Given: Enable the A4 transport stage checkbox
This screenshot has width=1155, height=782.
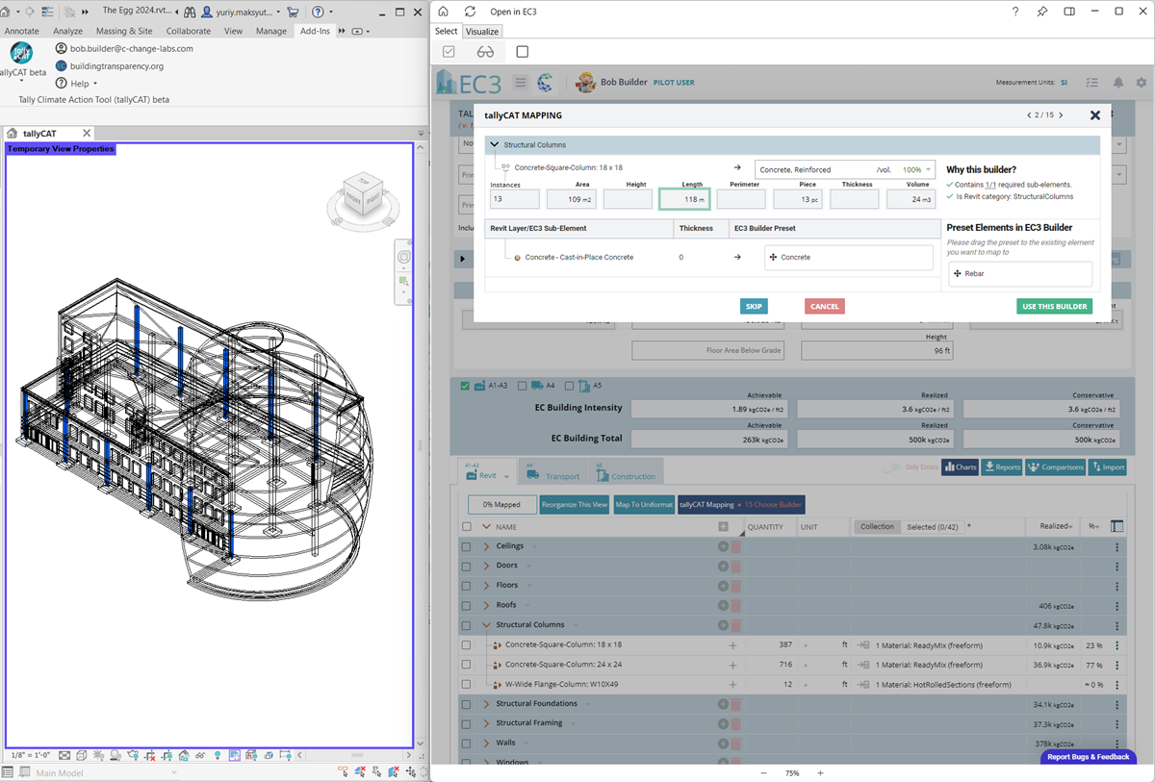Looking at the screenshot, I should 523,386.
